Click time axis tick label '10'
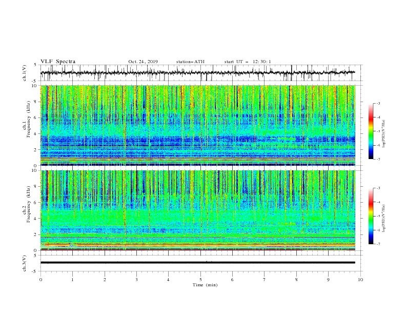This screenshot has height=314, width=406. [x=360, y=280]
